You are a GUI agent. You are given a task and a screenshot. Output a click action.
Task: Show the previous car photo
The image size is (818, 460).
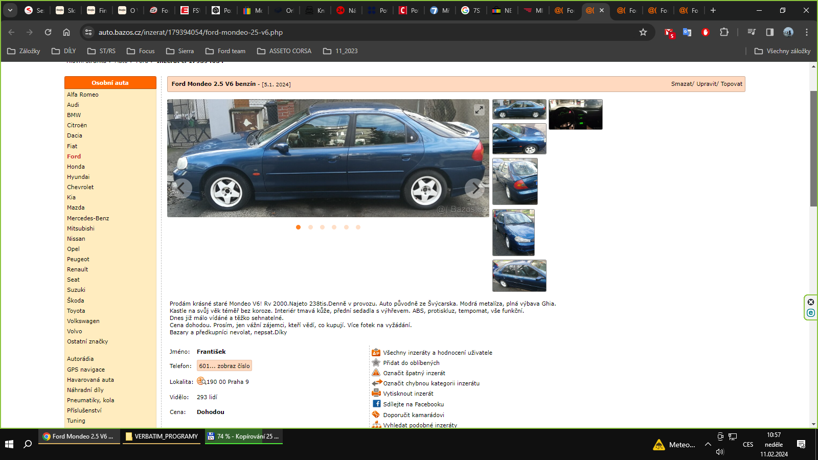[181, 188]
